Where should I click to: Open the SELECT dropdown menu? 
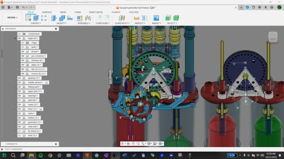tap(172, 23)
